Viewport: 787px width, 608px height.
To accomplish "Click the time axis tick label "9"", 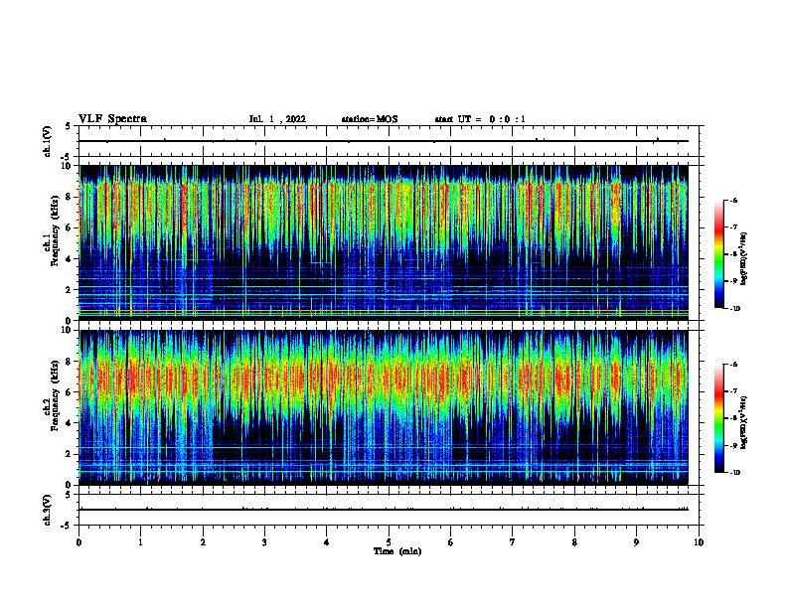I will [x=636, y=542].
